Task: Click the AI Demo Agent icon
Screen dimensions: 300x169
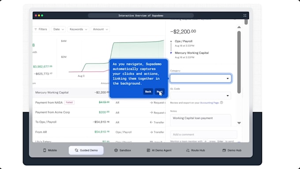Action: tap(148, 150)
